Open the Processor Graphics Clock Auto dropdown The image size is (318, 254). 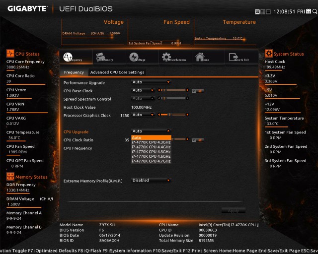(x=143, y=115)
